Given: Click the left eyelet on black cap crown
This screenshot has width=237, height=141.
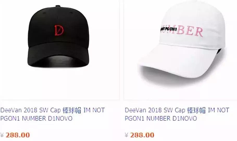Looking at the screenshot, I should [45, 13].
